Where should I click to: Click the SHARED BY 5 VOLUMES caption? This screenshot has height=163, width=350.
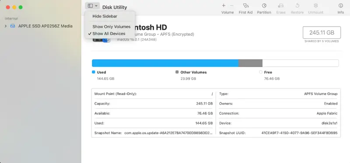pos(322,41)
